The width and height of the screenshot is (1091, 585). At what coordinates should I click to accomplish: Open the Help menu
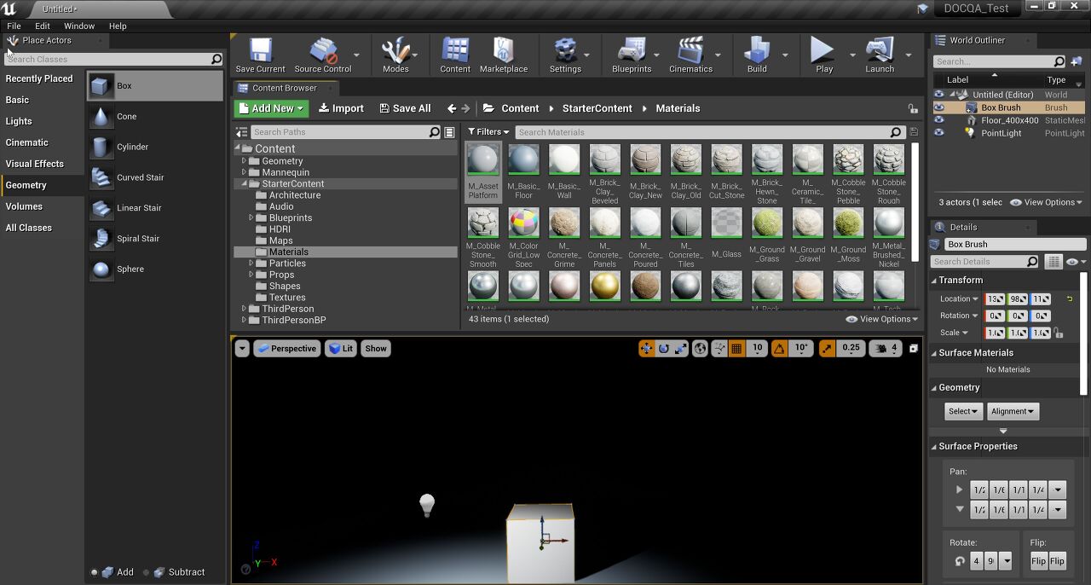click(x=118, y=26)
